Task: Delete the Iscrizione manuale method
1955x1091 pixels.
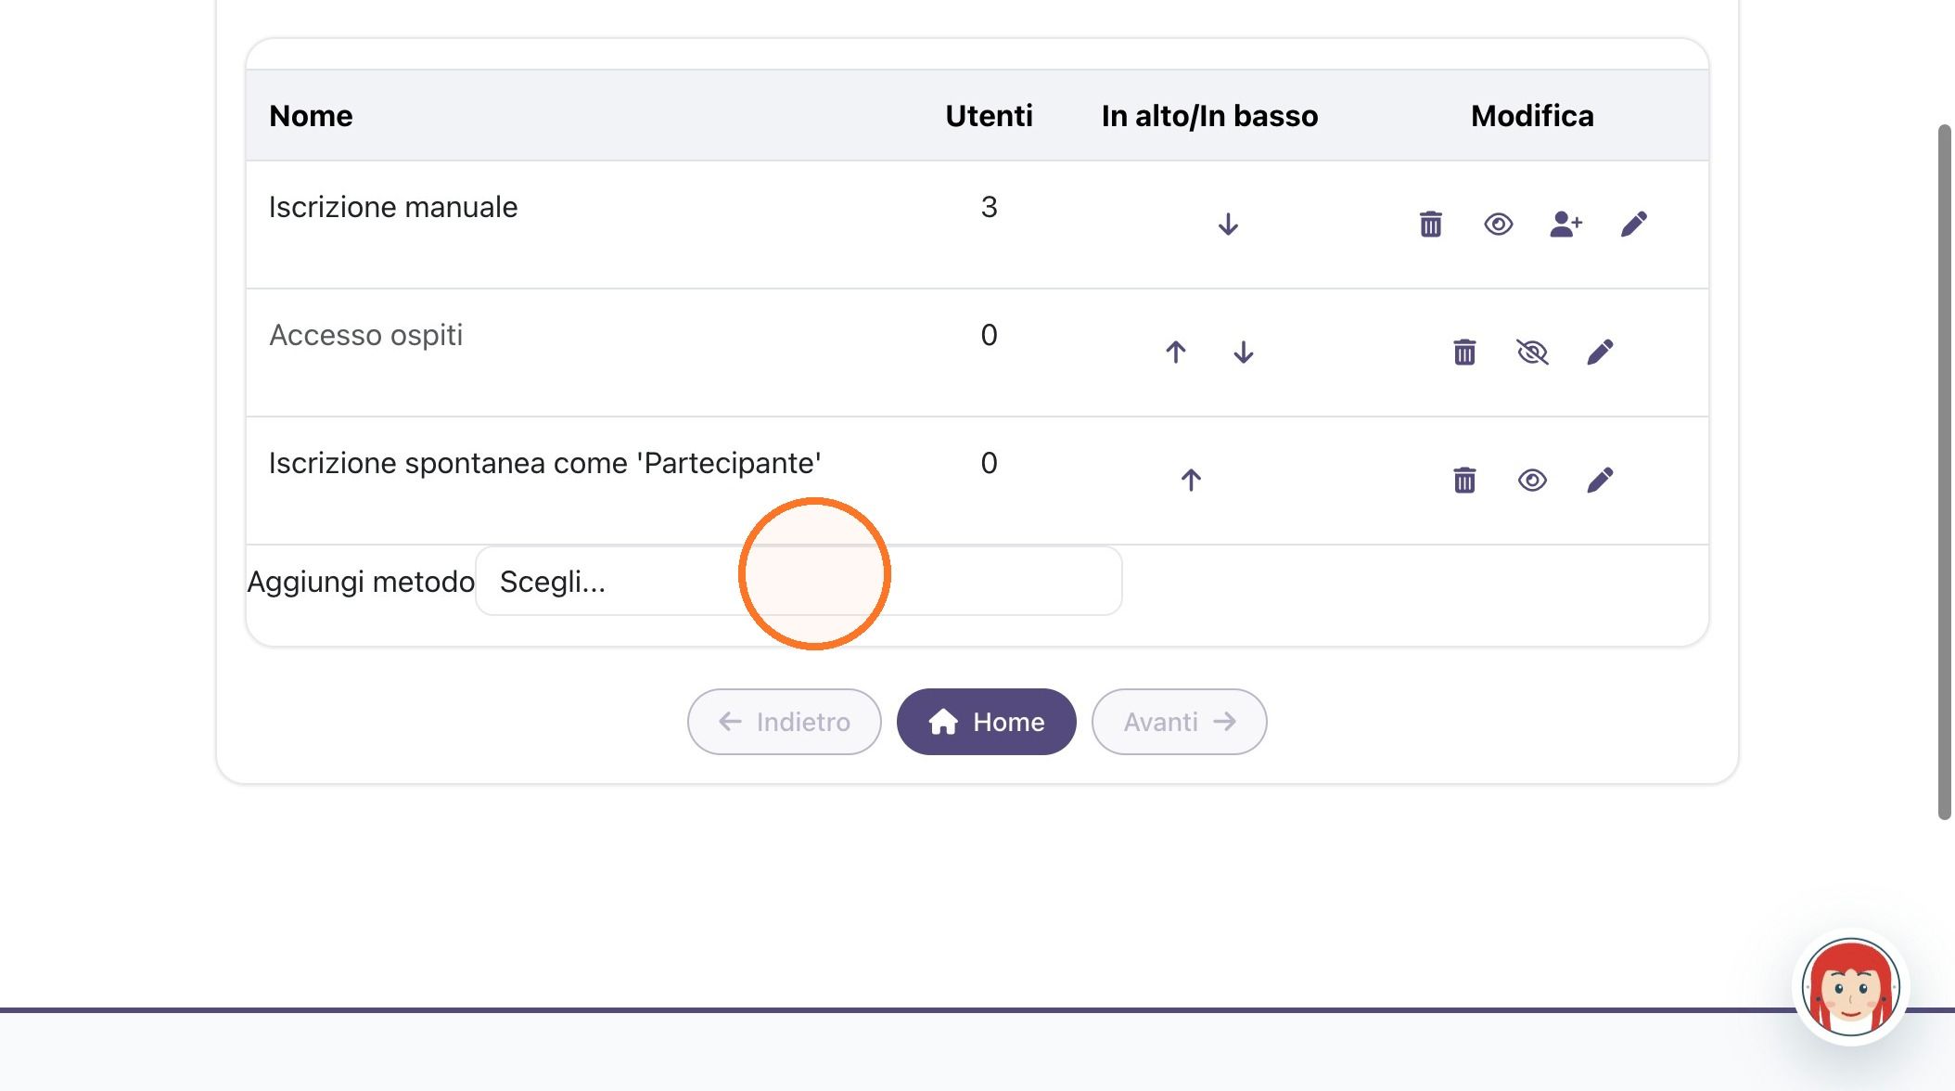Action: (1430, 224)
